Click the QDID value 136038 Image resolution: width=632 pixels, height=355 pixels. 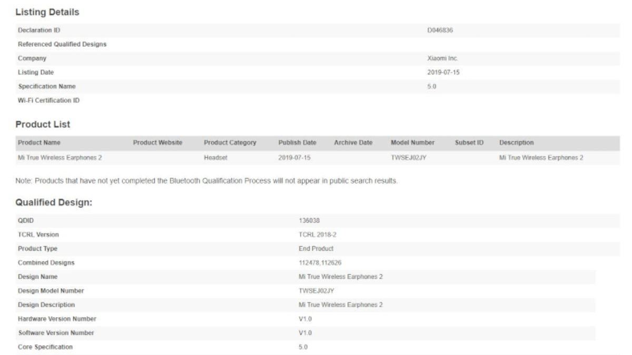309,221
